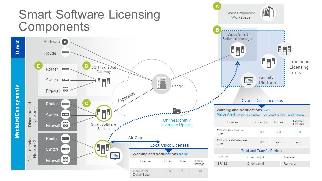Click the Optional label on dotted line

tap(126, 97)
